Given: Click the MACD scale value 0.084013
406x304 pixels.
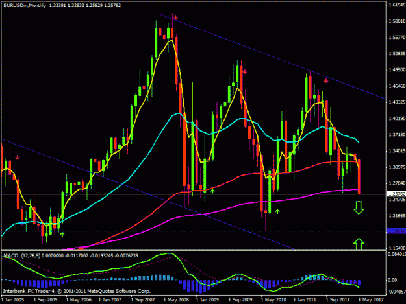Looking at the screenshot, I should (x=396, y=254).
